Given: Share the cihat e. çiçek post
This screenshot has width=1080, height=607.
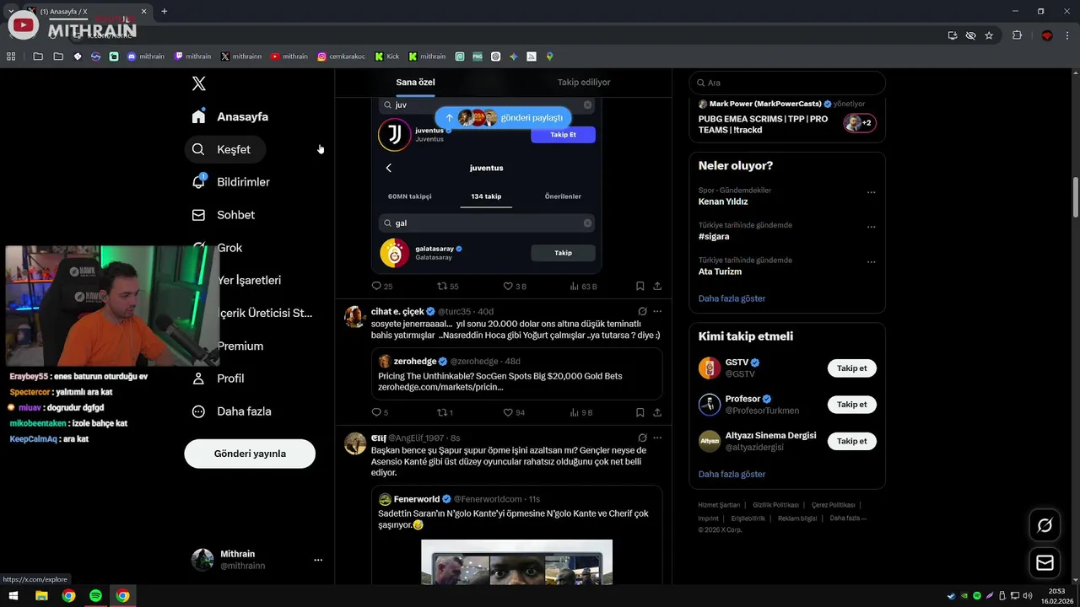Looking at the screenshot, I should coord(657,412).
